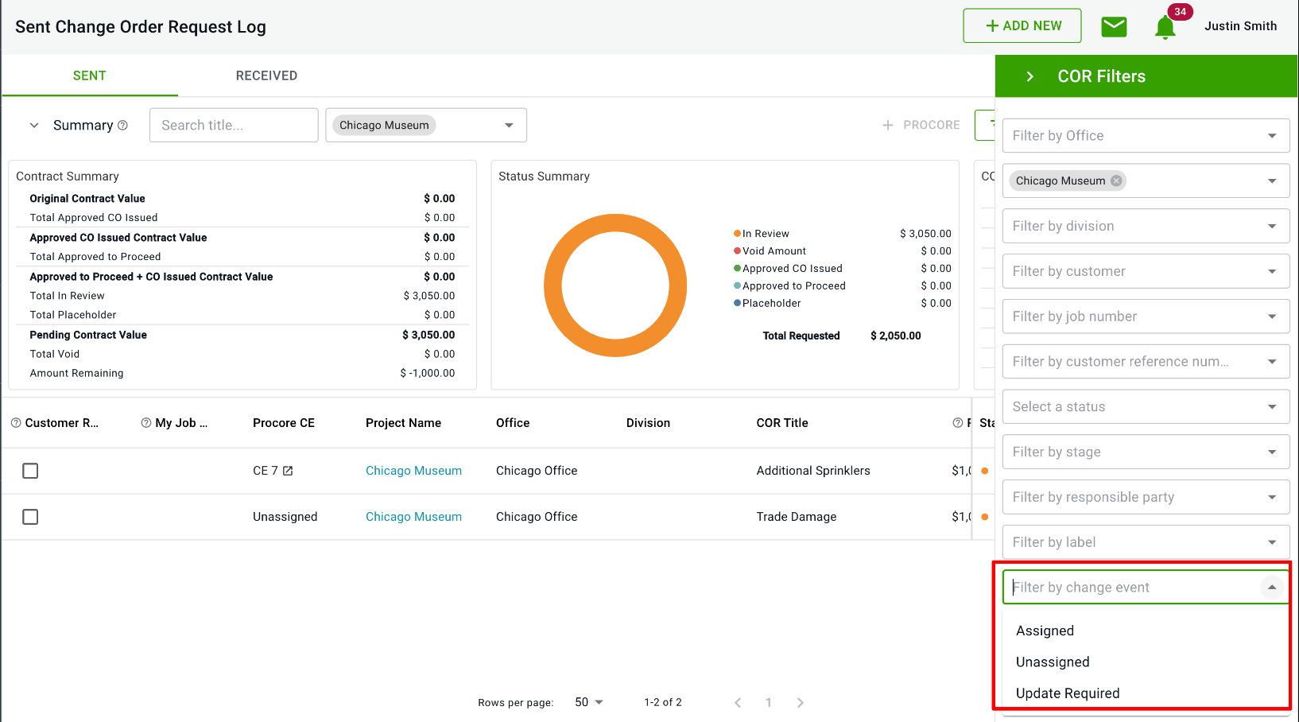Remove the Chicago Museum filter chip
Screen dimensions: 1299x722
point(1116,180)
